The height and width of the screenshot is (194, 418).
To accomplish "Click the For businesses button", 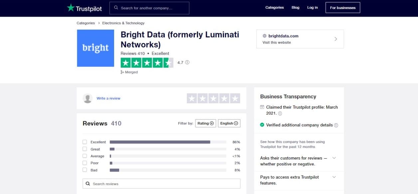I will (x=343, y=8).
